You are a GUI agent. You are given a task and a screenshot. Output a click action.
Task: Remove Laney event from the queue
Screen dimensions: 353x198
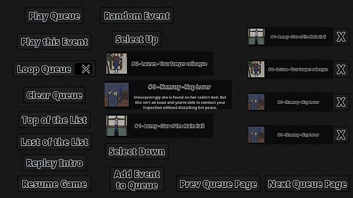pyautogui.click(x=341, y=37)
